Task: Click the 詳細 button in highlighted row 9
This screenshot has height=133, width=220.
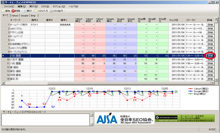Action: [210, 56]
